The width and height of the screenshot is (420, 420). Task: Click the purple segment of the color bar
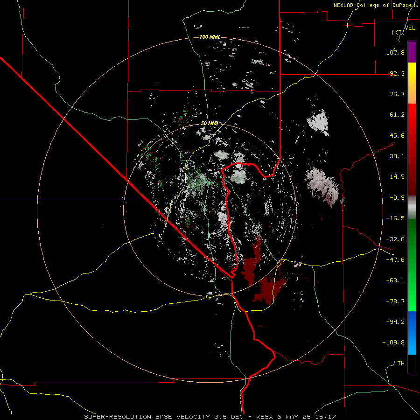[x=412, y=52]
